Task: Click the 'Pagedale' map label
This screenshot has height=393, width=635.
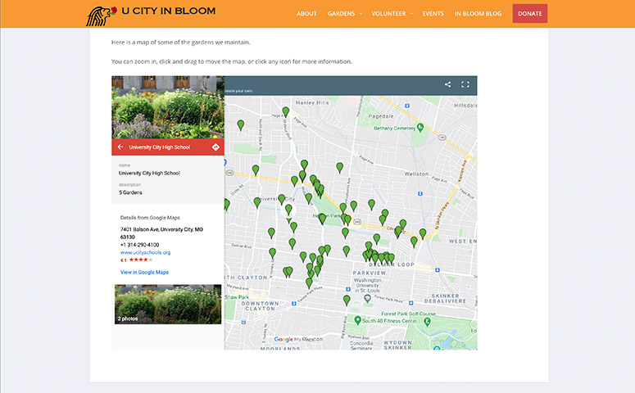Action: pos(381,116)
